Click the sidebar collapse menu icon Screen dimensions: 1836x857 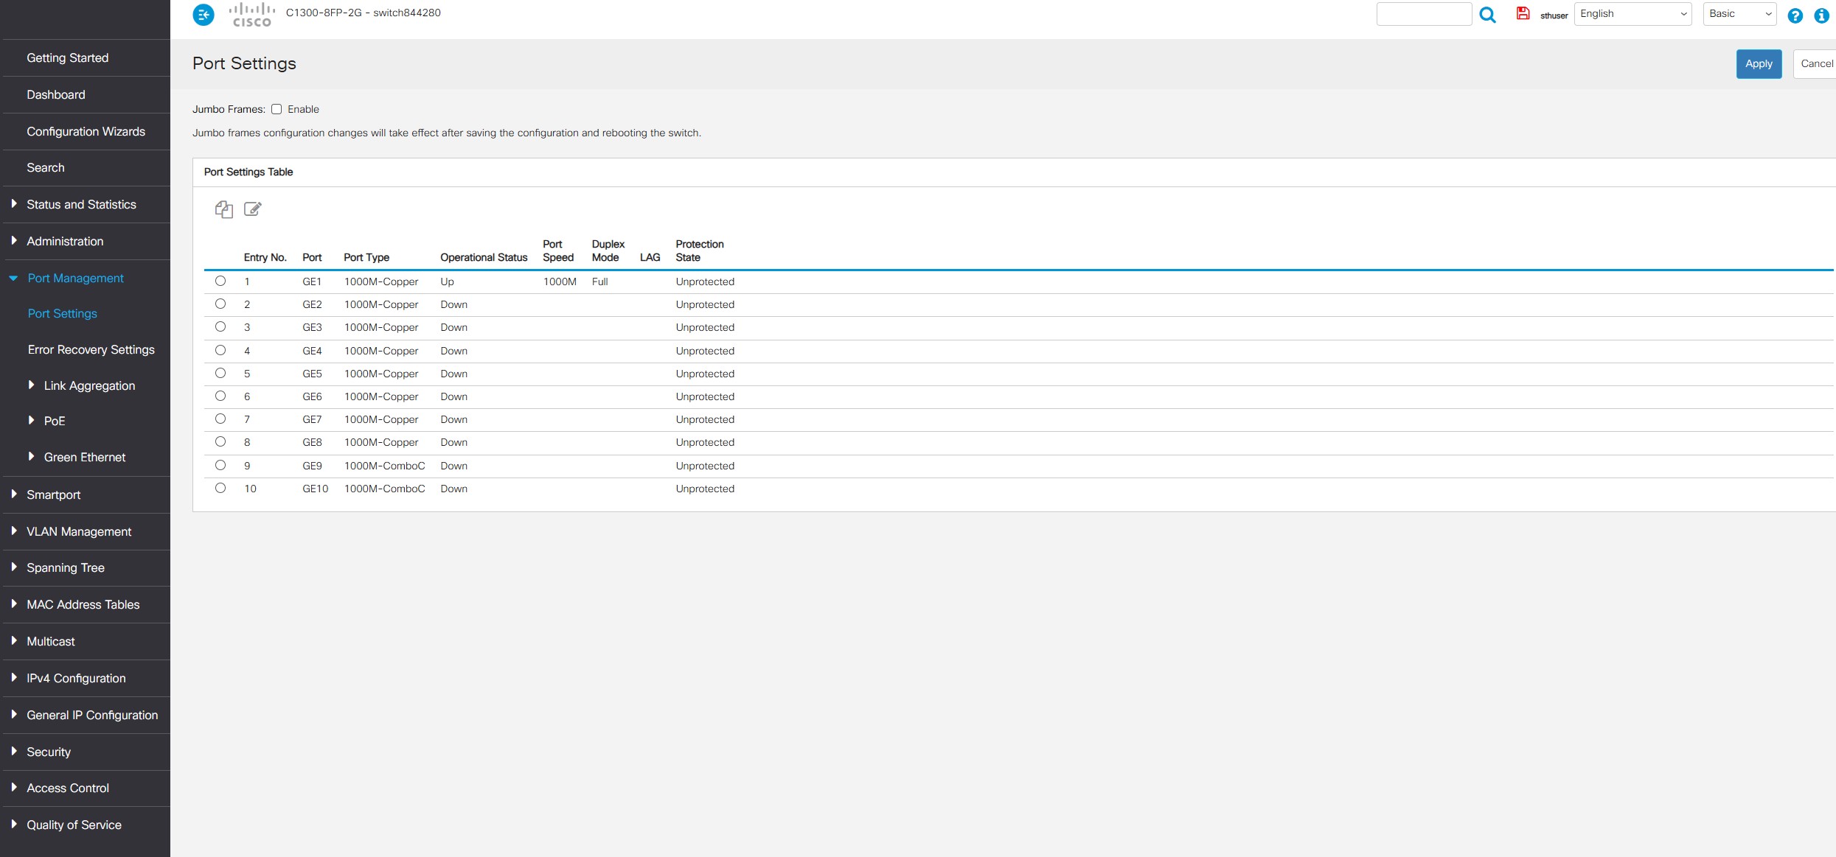coord(204,15)
